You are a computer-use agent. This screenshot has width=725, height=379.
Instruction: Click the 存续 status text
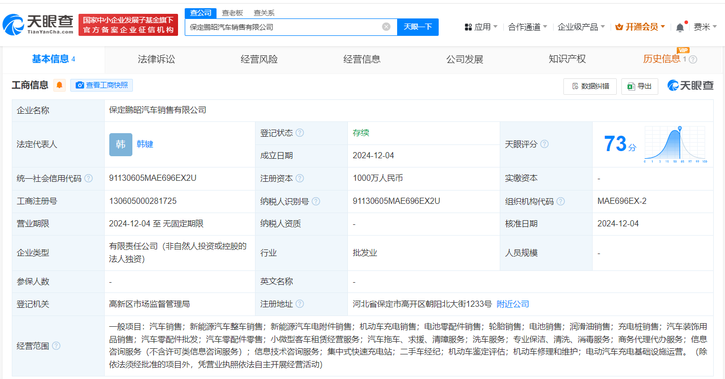[x=361, y=133]
